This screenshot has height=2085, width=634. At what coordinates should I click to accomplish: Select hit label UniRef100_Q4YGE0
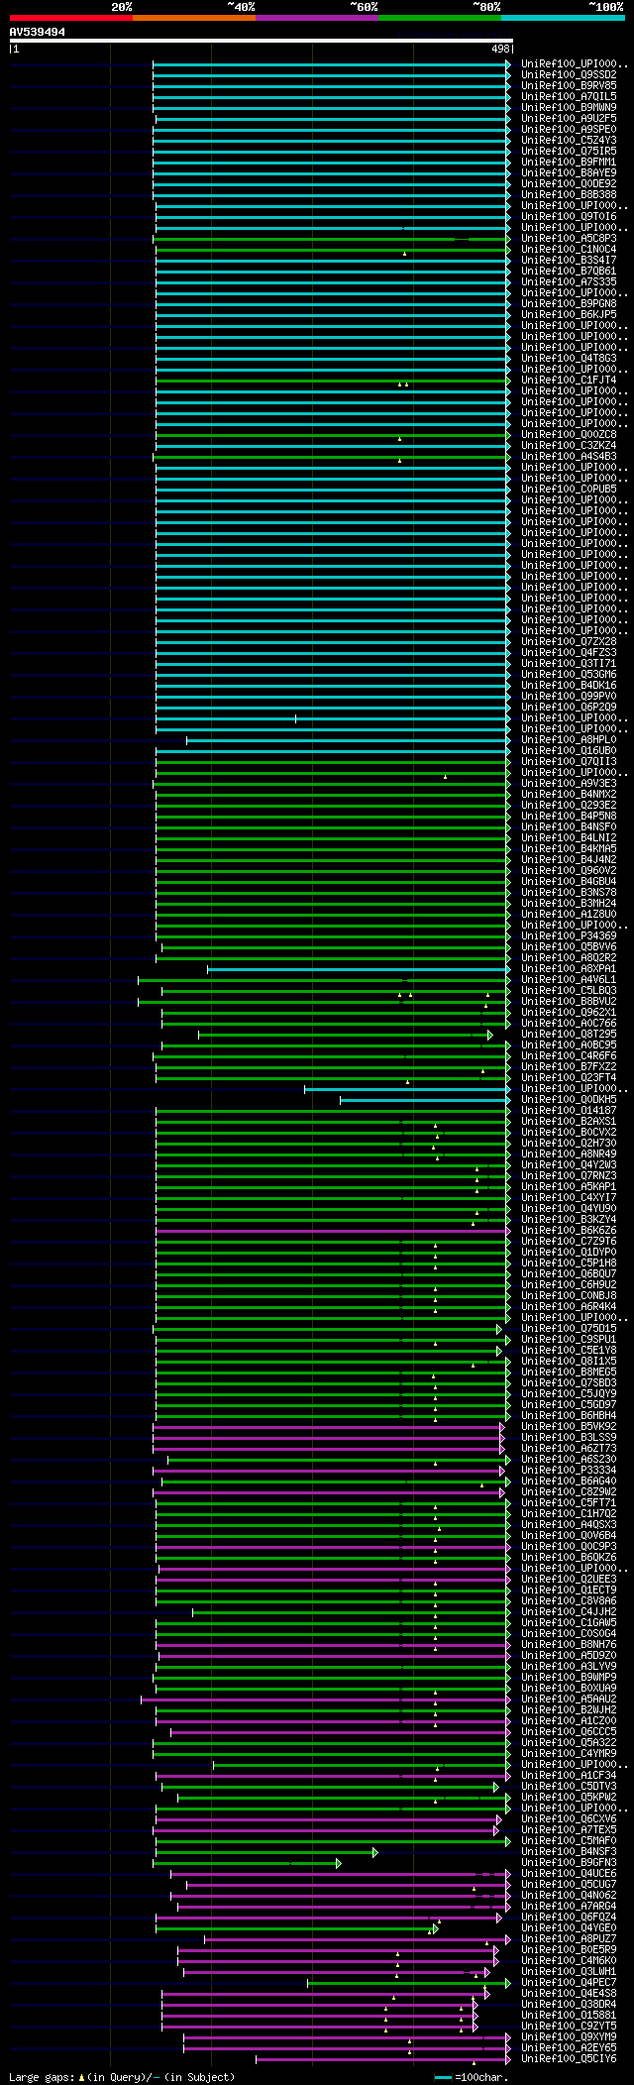coord(569,1927)
